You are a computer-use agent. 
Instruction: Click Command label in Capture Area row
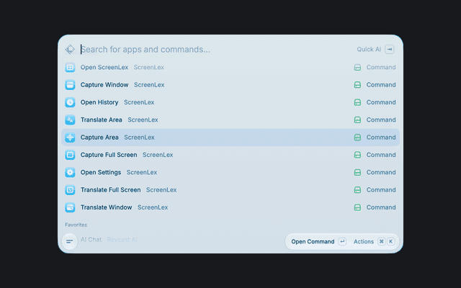pyautogui.click(x=381, y=138)
